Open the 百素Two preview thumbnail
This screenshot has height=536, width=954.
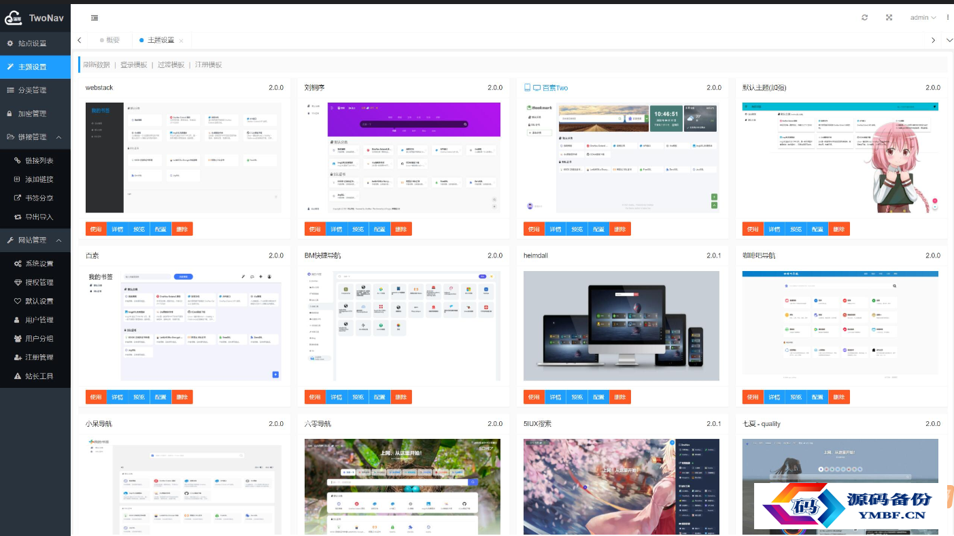pyautogui.click(x=621, y=158)
